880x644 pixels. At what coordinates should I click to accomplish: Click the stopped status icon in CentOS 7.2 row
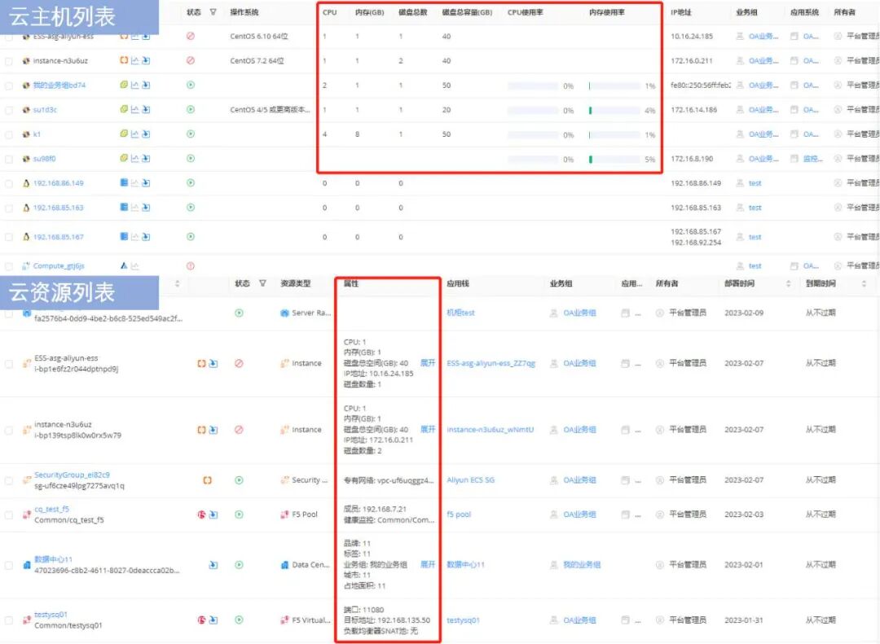[x=191, y=60]
